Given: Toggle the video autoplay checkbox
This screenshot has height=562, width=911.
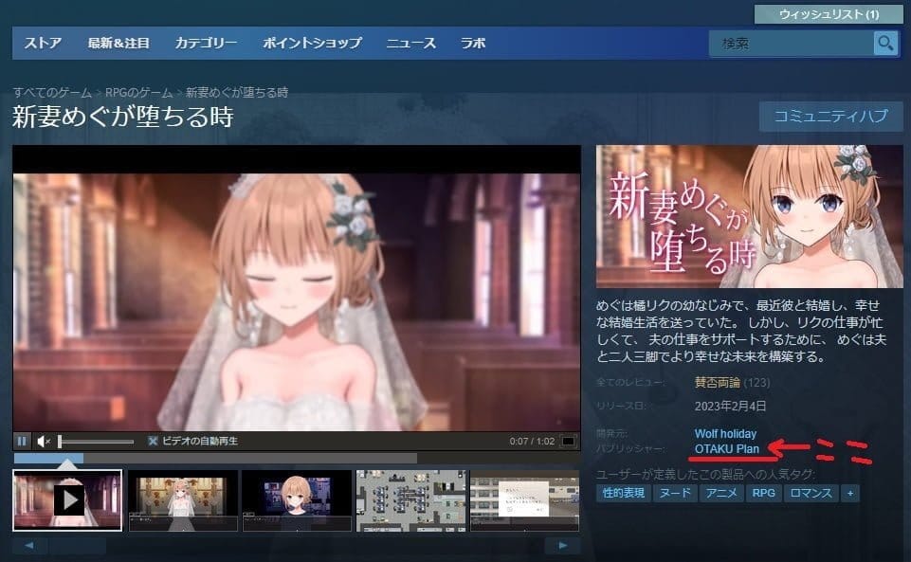Looking at the screenshot, I should [153, 441].
